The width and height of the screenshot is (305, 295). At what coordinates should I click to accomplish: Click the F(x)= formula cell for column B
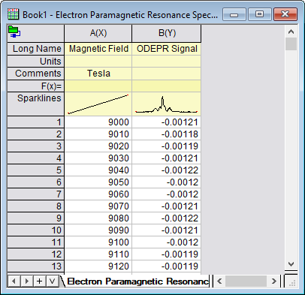click(167, 86)
